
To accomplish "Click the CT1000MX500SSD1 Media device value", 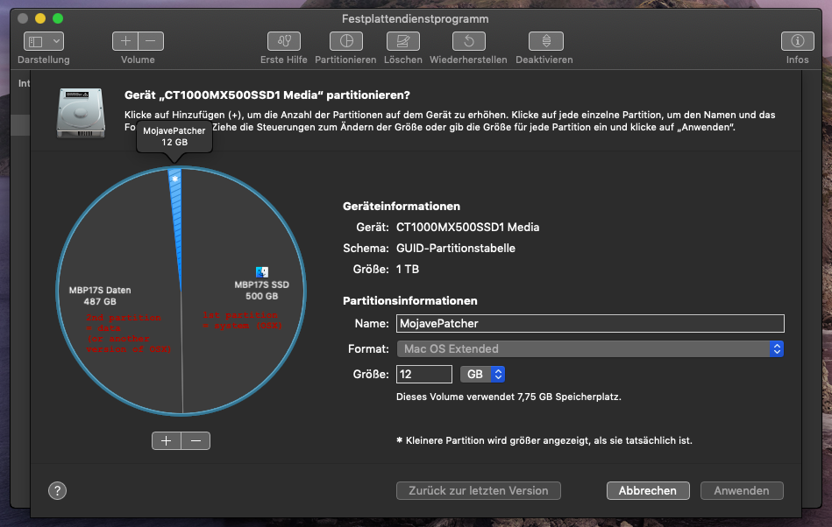I will pos(467,228).
